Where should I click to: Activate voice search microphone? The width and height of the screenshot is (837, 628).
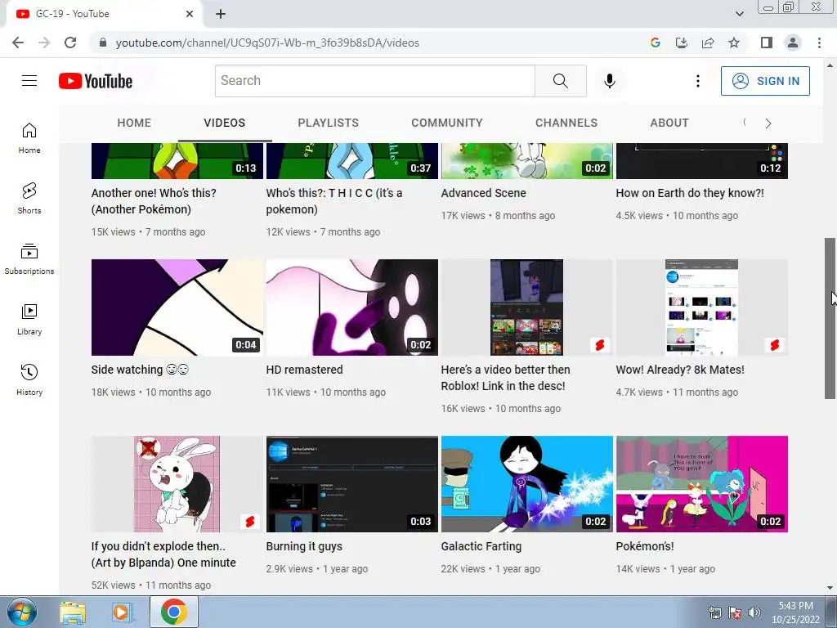tap(610, 81)
